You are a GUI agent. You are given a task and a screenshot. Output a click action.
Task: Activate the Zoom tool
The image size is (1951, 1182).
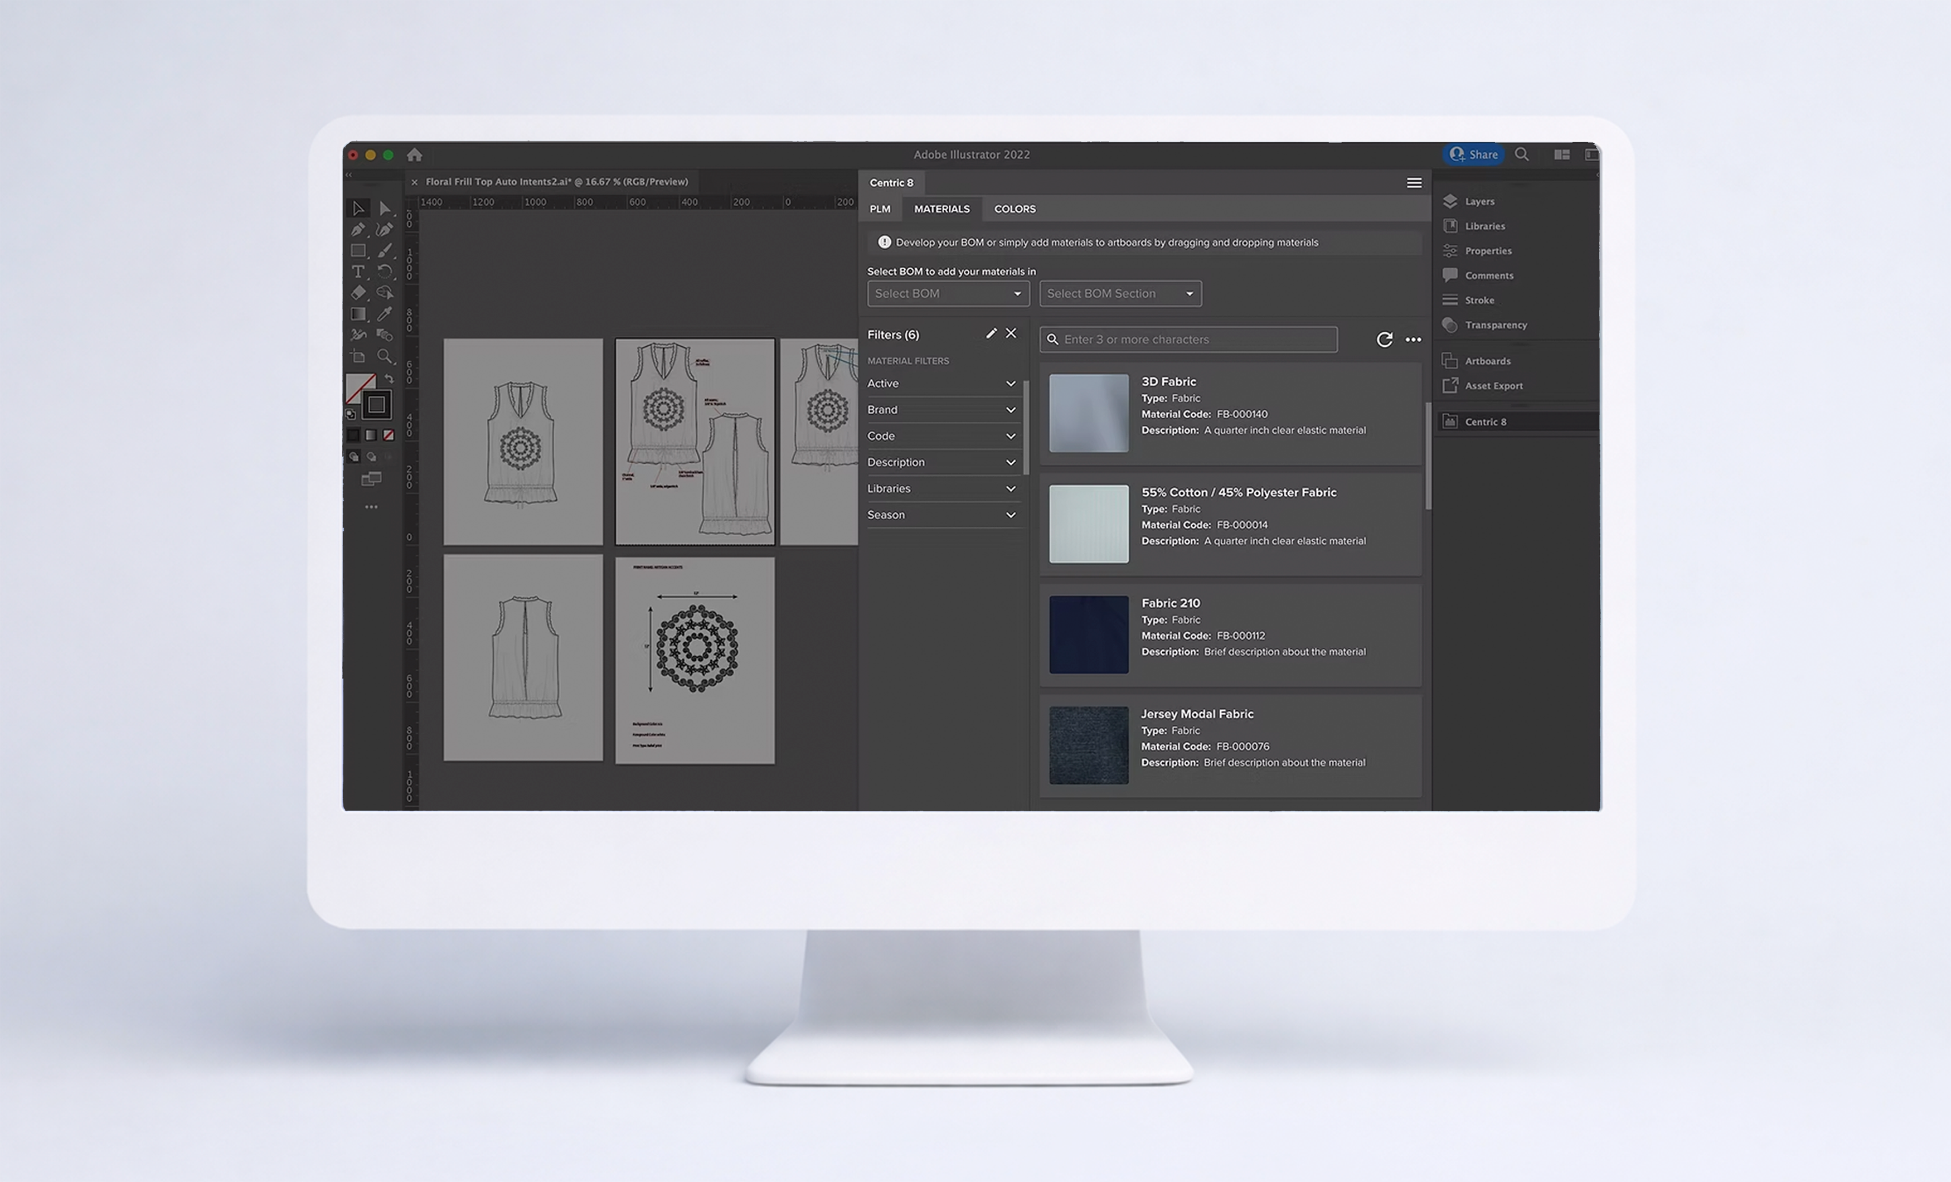point(385,356)
